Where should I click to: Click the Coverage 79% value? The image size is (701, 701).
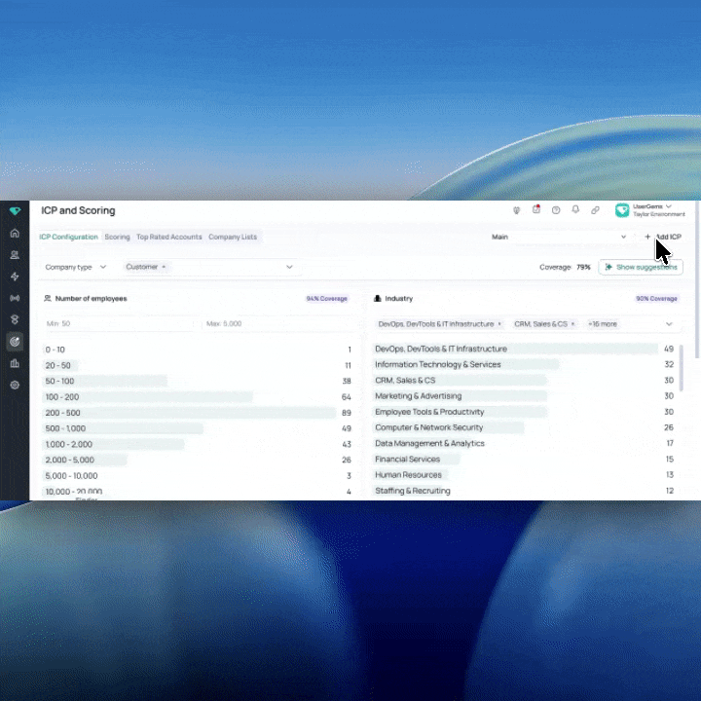pos(583,268)
